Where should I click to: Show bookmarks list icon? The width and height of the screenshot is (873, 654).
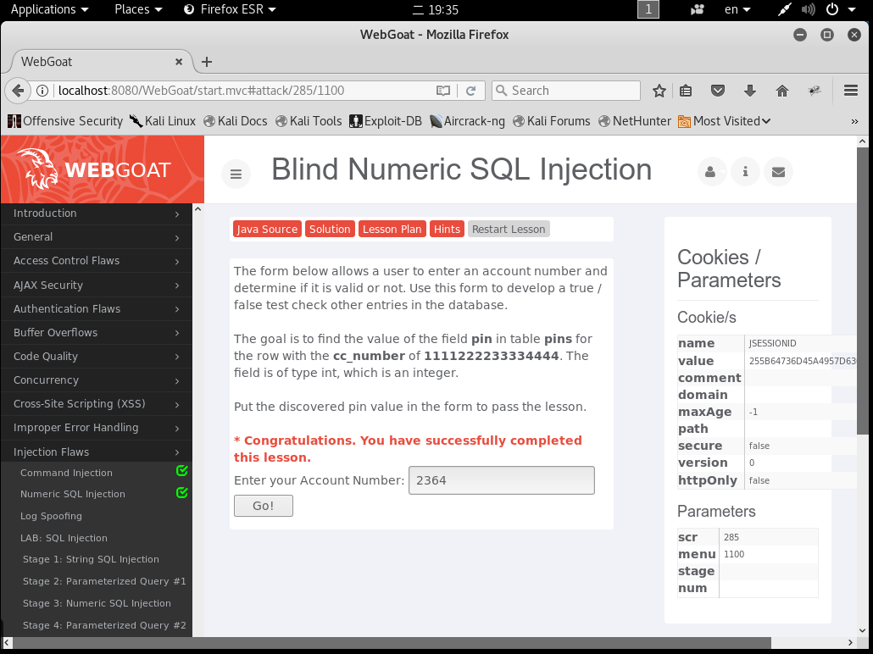686,91
